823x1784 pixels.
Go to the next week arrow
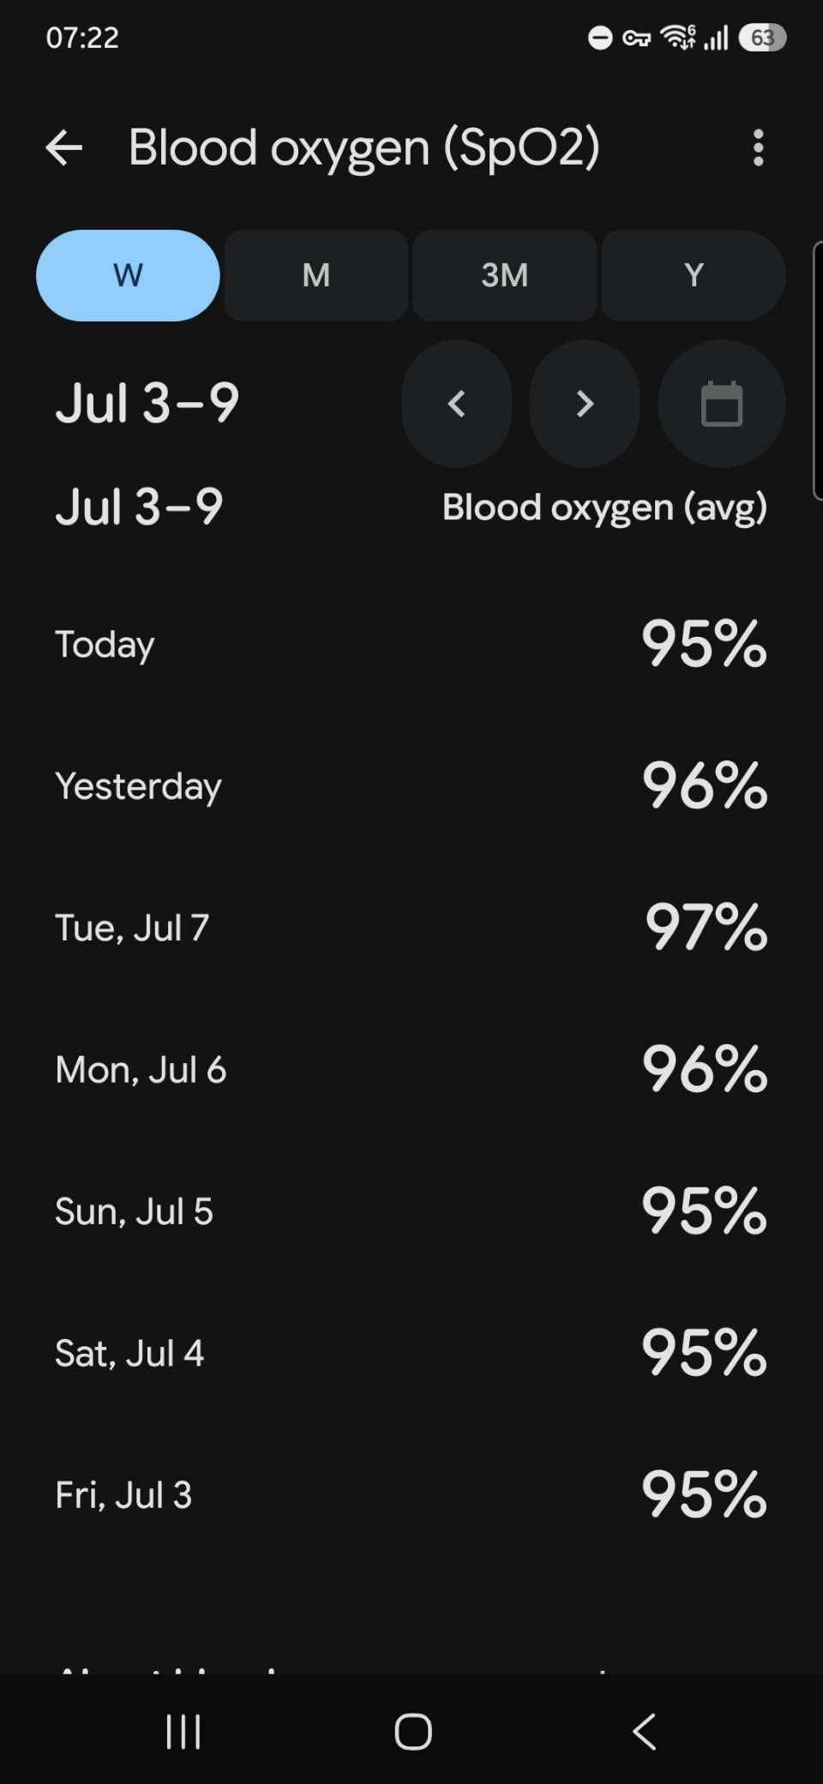pyautogui.click(x=585, y=404)
